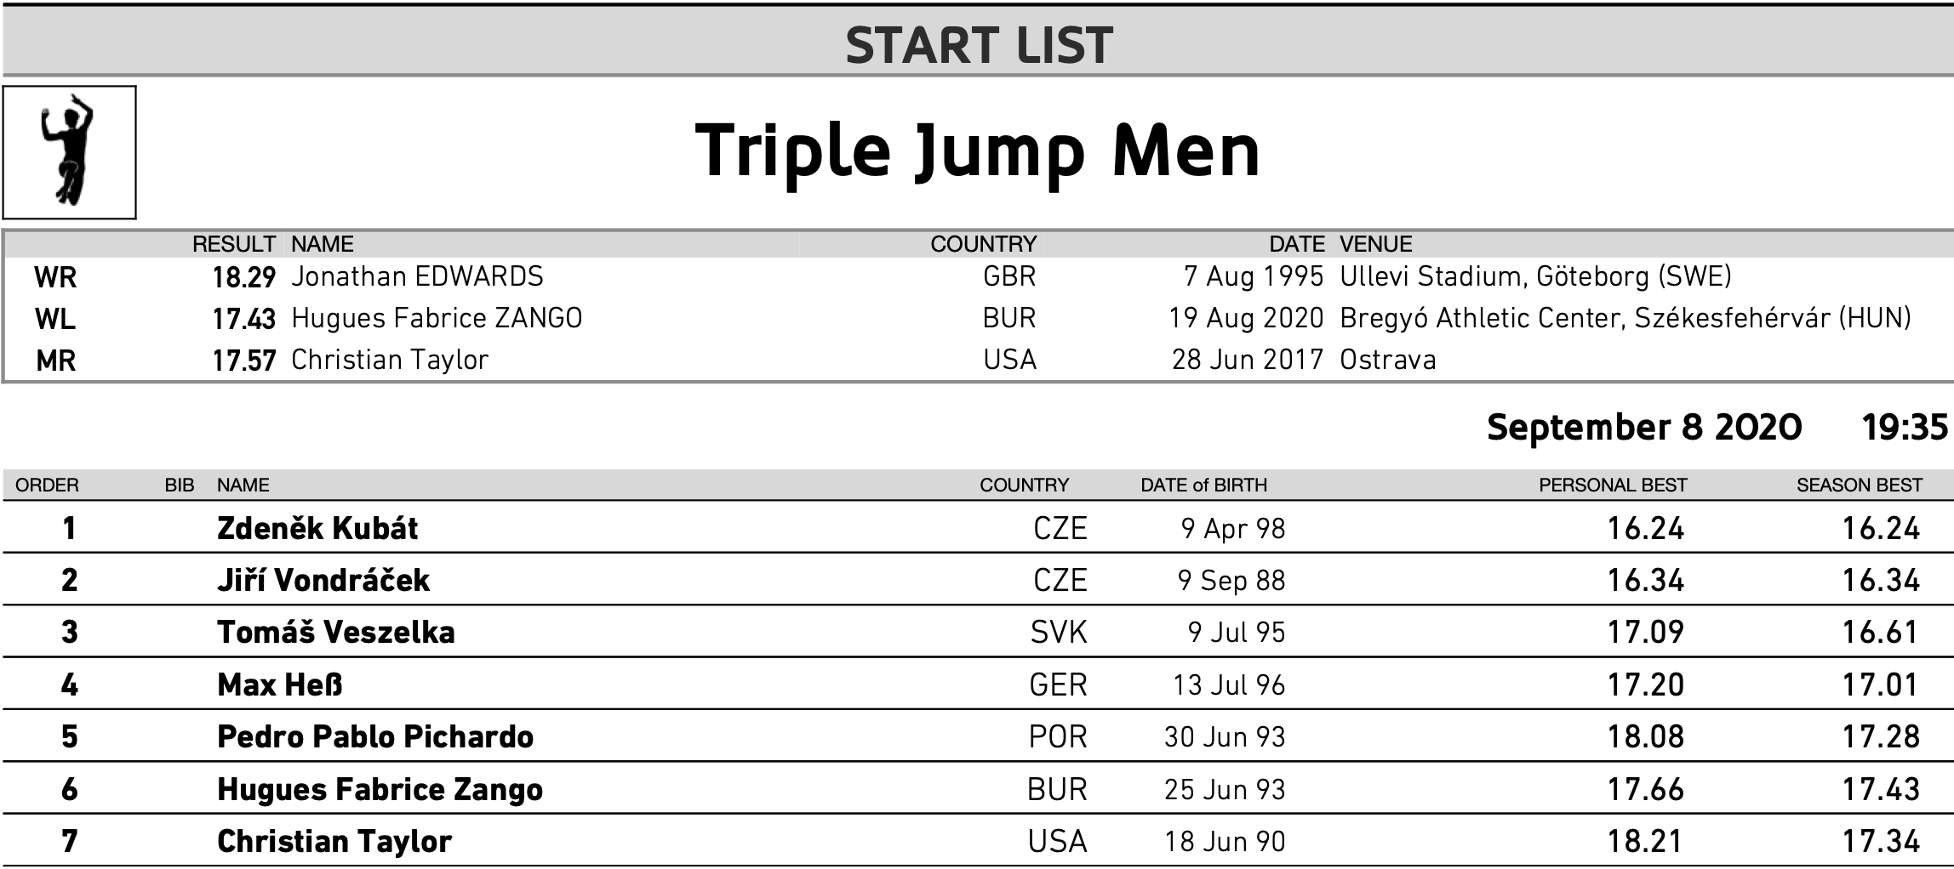Click the September 8 2020 date text
1954x869 pixels.
pyautogui.click(x=1644, y=427)
